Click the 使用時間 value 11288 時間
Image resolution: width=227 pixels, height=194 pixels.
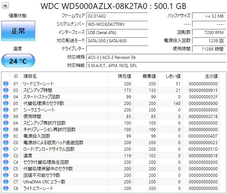point(209,49)
